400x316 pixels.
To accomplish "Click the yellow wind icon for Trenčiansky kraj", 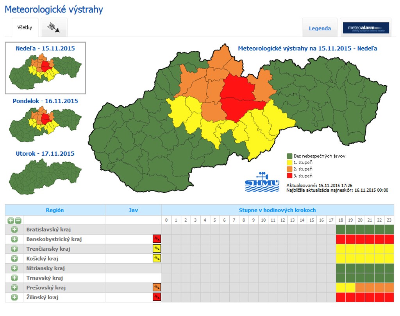I will tap(157, 249).
